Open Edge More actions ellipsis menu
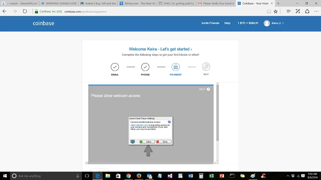This screenshot has height=180, width=321. click(316, 11)
